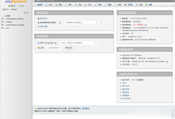Click help icon after sodium extension

(167, 62)
